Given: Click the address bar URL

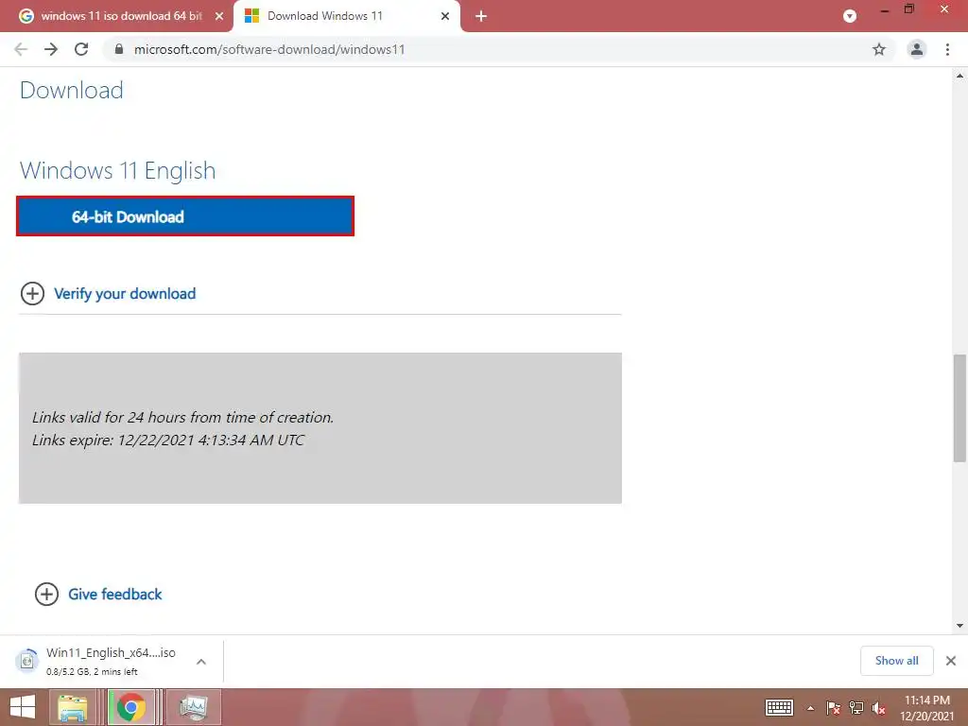Looking at the screenshot, I should coord(269,49).
